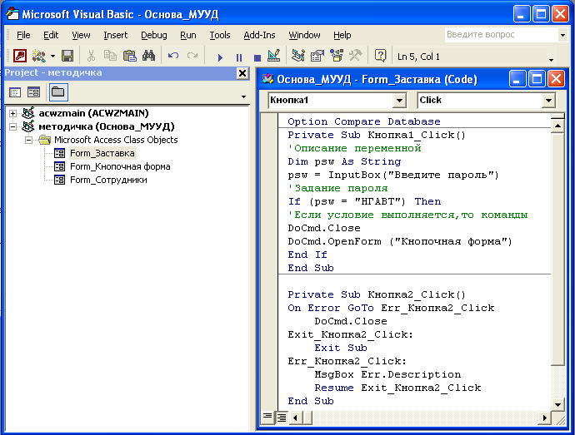Click the View Object icon in Project panel
The width and height of the screenshot is (575, 435).
pyautogui.click(x=33, y=92)
